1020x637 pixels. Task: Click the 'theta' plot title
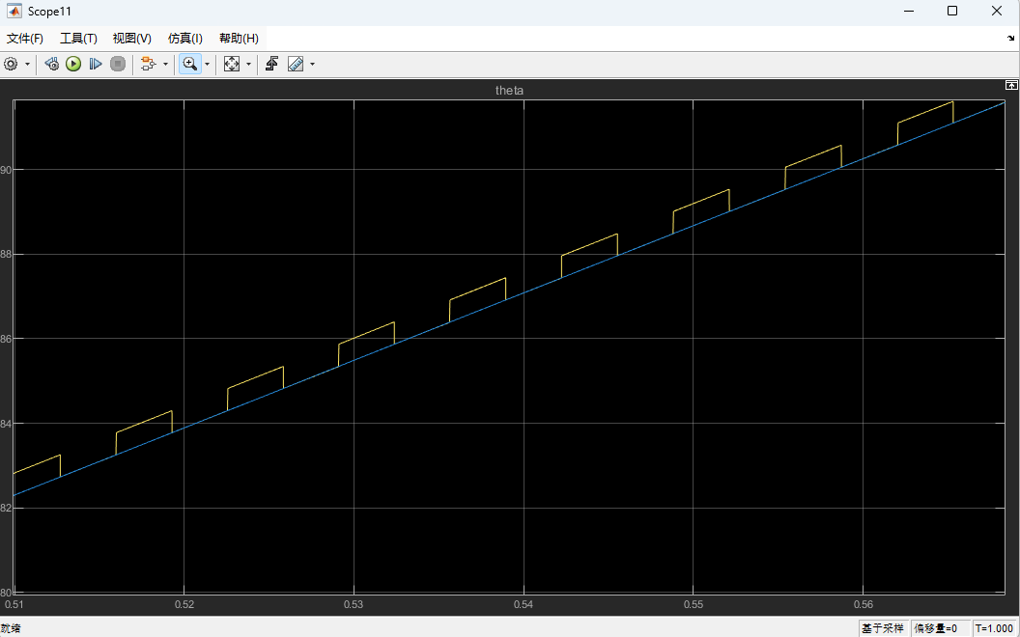tap(509, 91)
